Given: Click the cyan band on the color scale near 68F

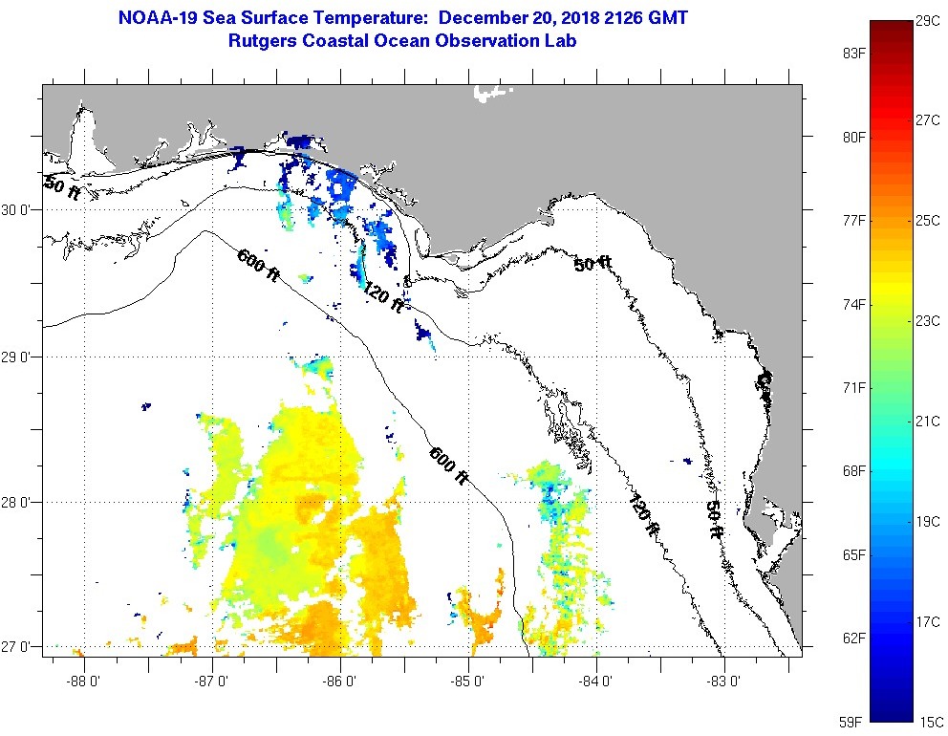Looking at the screenshot, I should pos(888,471).
